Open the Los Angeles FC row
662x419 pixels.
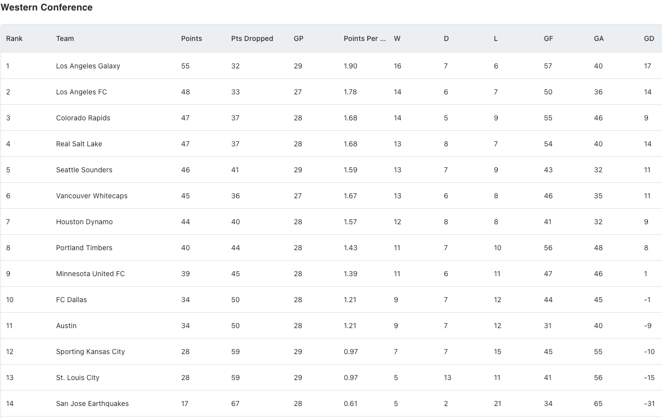pos(331,92)
